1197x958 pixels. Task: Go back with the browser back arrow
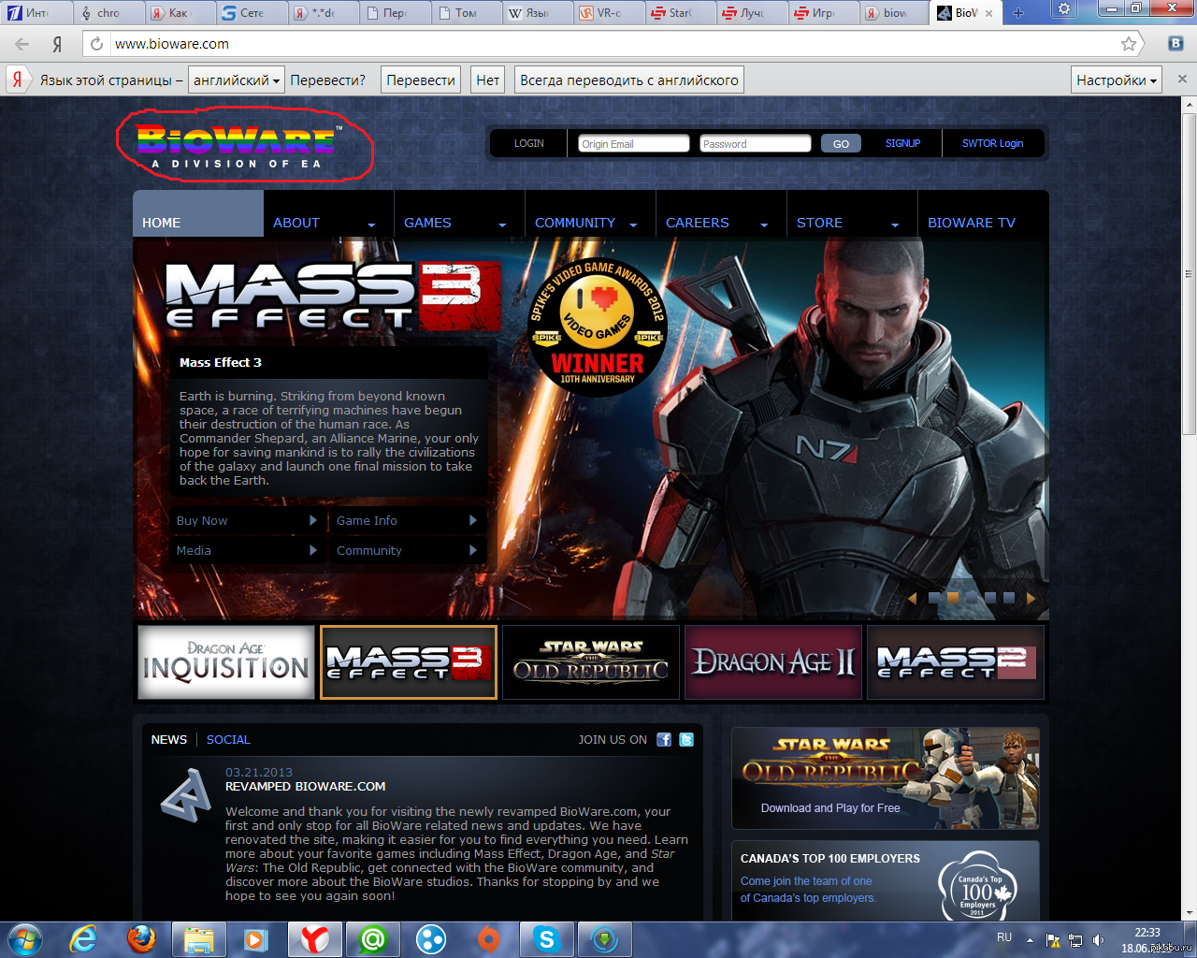pyautogui.click(x=22, y=44)
